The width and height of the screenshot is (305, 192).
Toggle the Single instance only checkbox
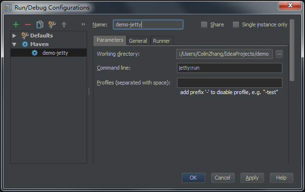tap(236, 24)
